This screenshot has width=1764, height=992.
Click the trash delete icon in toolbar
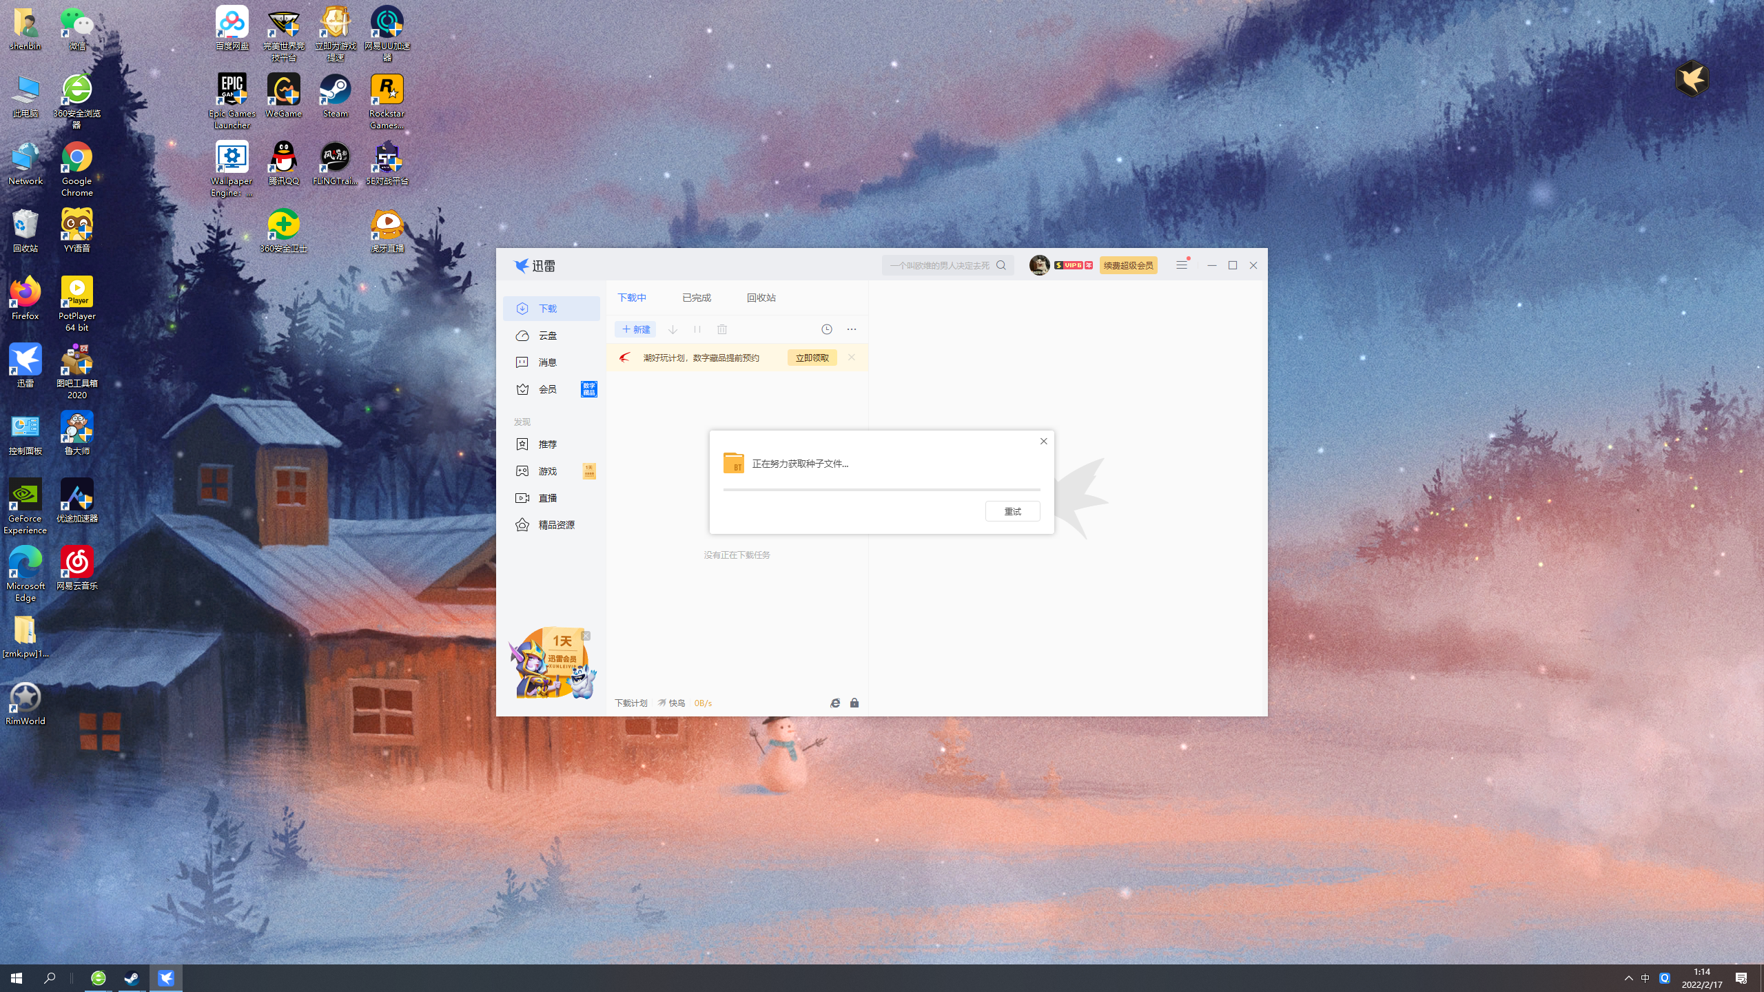(x=722, y=329)
